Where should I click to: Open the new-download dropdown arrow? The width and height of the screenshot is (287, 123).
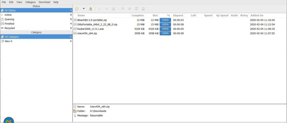[84, 8]
